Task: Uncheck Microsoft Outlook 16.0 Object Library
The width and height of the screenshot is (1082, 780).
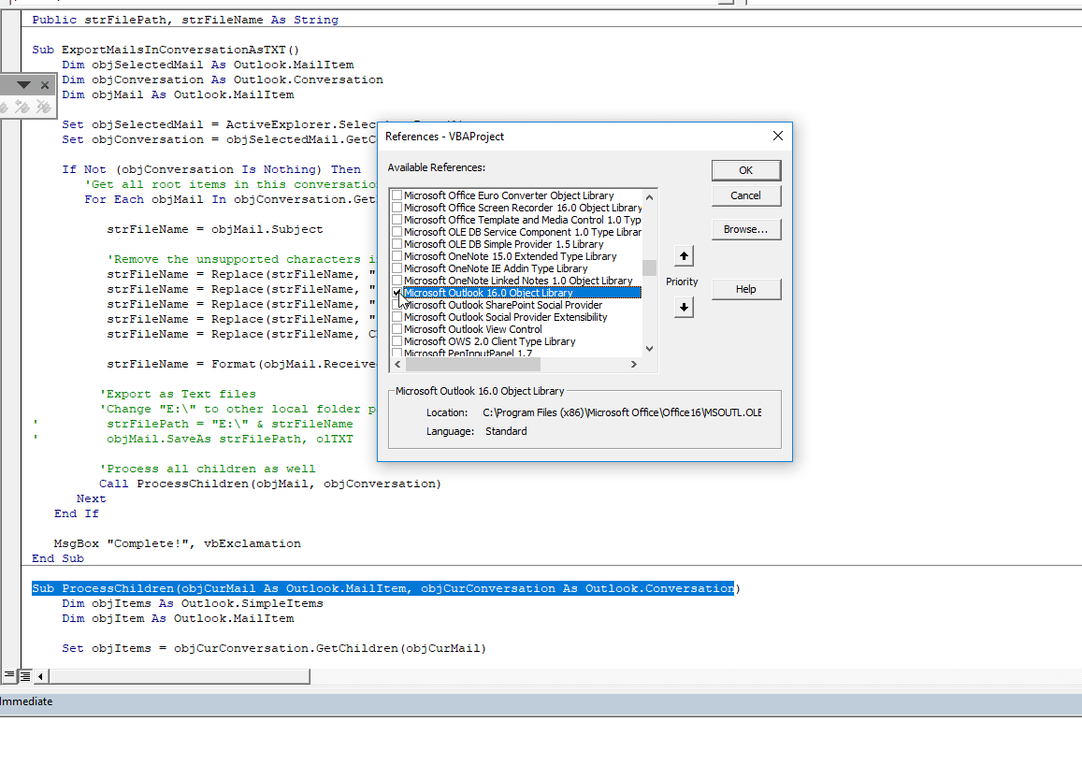Action: point(397,293)
